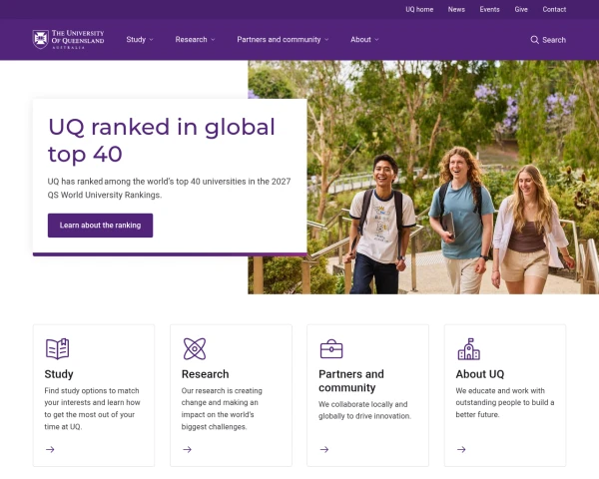Click the magnifying glass search icon
This screenshot has width=599, height=479.
click(534, 40)
